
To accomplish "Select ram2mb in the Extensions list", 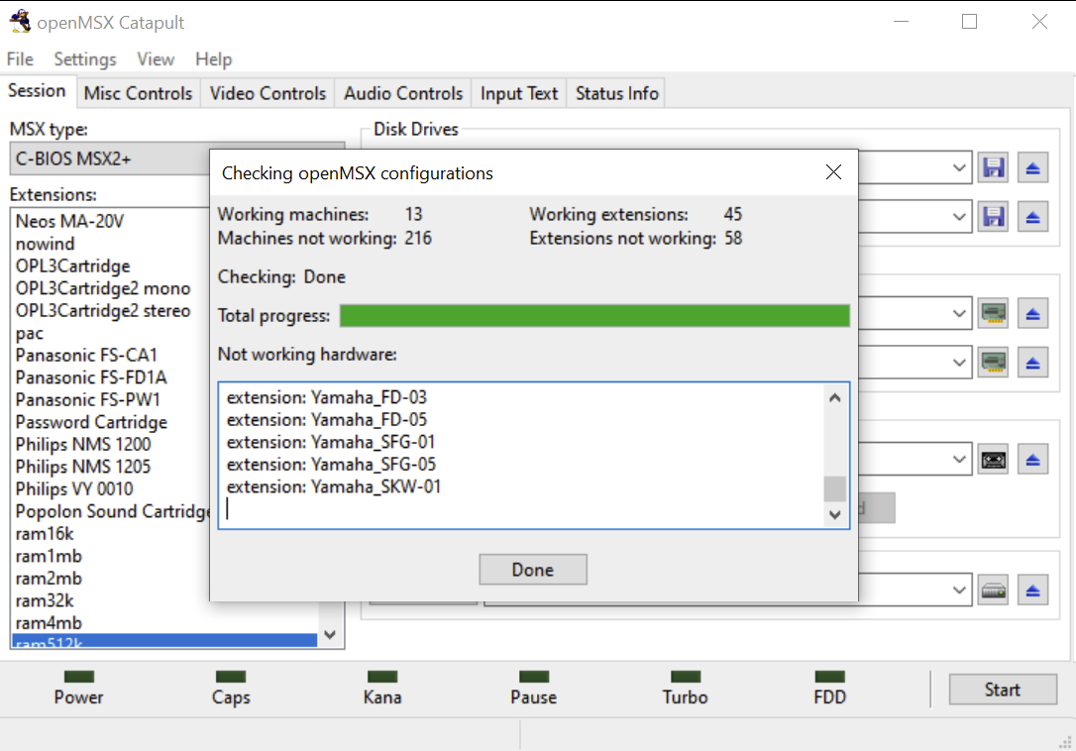I will (x=49, y=578).
